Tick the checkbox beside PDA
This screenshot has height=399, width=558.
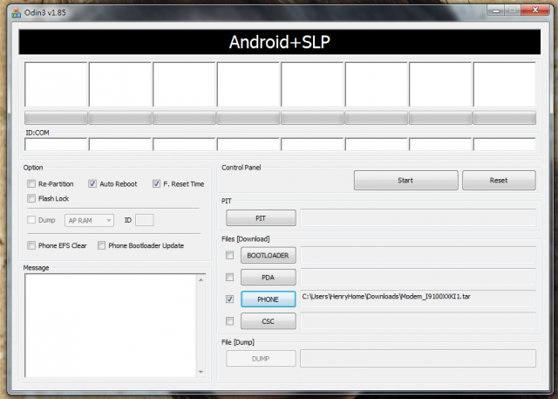[230, 277]
